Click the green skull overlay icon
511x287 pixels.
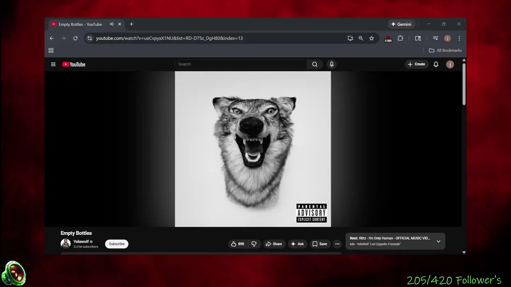point(14,273)
